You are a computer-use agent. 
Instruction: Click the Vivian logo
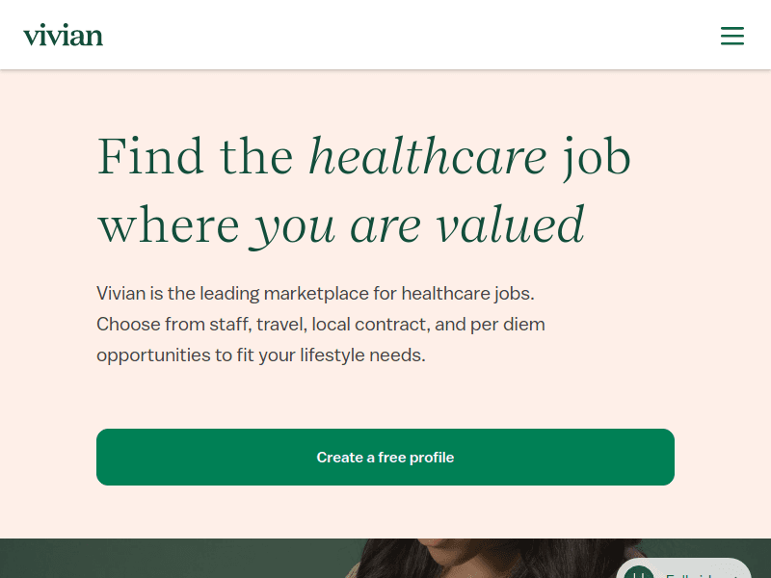tap(63, 36)
